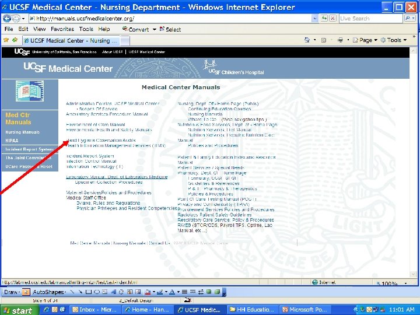This screenshot has width=420, height=315.
Task: Click the URL address bar
Action: pos(170,18)
